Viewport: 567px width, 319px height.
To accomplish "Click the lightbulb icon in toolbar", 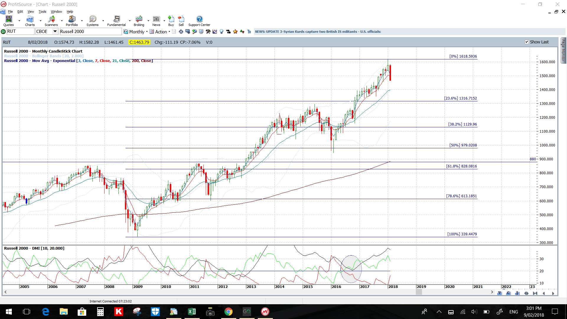I will point(221,32).
